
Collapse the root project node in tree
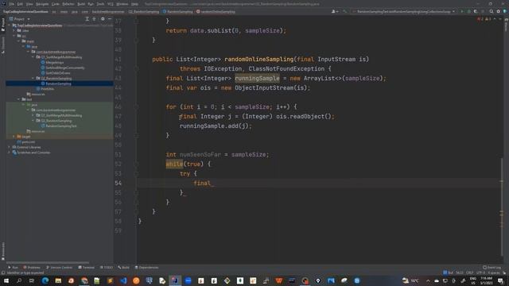pyautogui.click(x=10, y=25)
